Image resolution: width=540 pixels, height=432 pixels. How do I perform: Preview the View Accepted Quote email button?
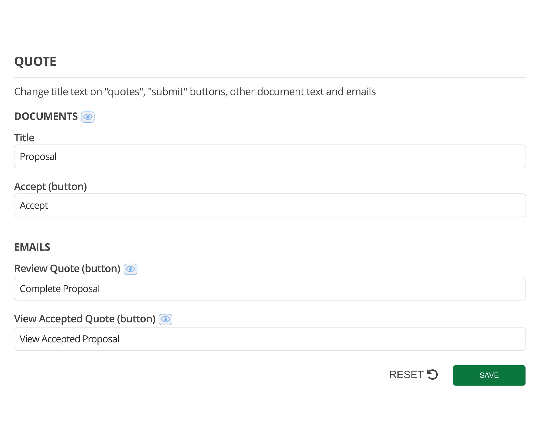point(166,319)
